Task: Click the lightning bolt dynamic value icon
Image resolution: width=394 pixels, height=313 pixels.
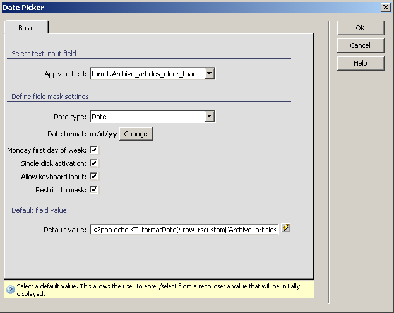Action: 285,228
